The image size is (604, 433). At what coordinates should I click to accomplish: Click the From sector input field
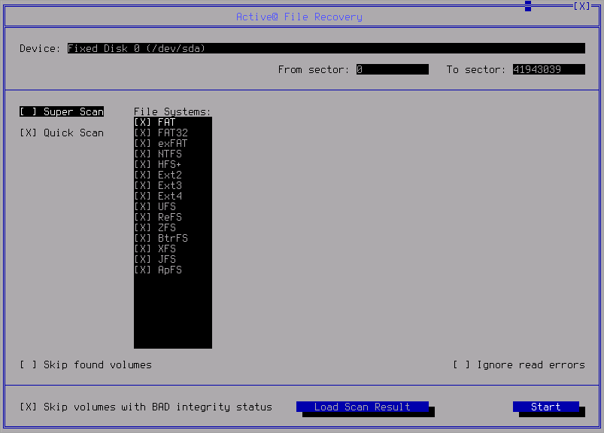click(393, 69)
